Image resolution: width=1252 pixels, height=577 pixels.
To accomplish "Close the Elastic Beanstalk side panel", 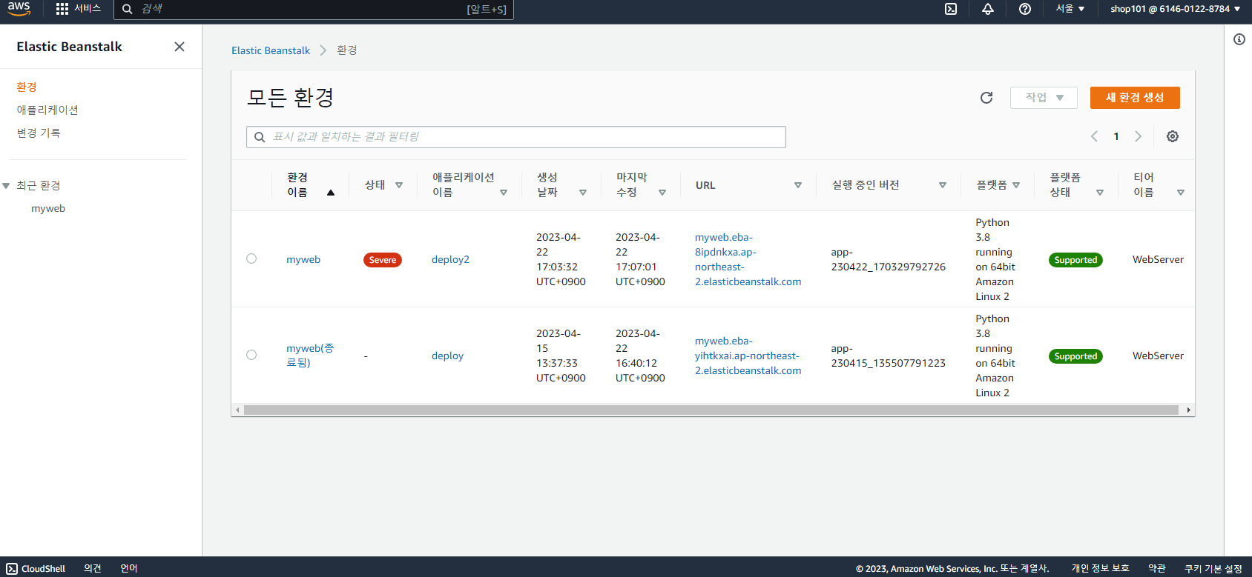I will point(179,47).
